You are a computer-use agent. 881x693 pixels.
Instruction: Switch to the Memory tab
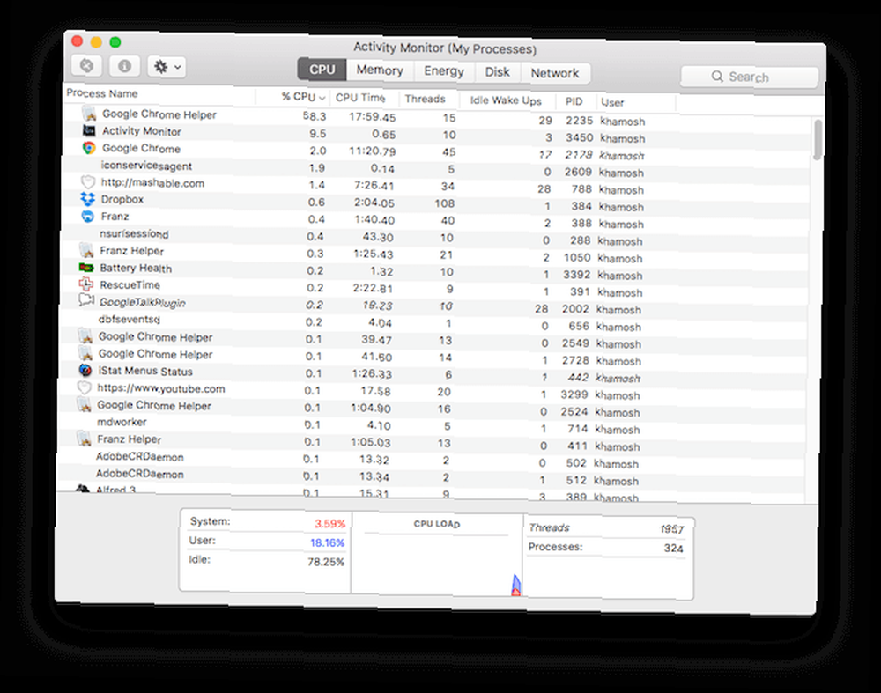(380, 70)
